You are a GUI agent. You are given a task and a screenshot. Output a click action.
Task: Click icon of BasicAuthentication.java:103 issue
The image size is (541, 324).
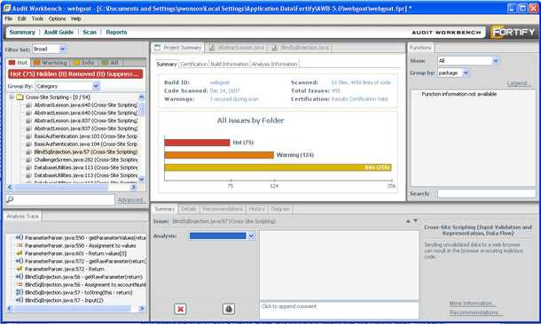(29, 136)
